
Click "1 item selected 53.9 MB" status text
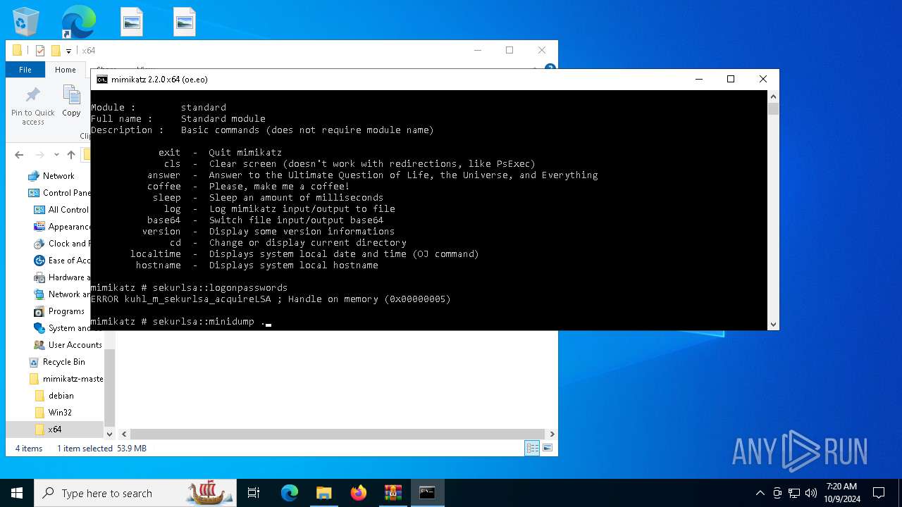tap(102, 449)
